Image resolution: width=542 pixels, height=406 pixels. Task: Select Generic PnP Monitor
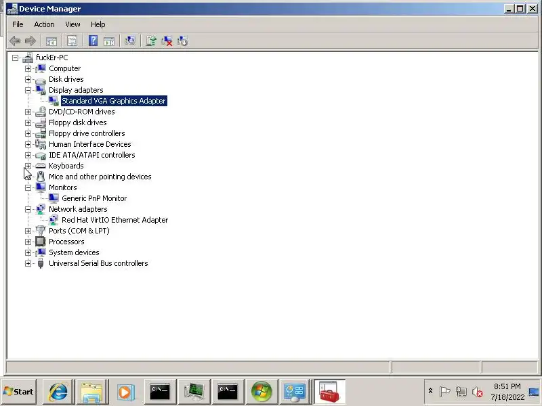tap(94, 198)
